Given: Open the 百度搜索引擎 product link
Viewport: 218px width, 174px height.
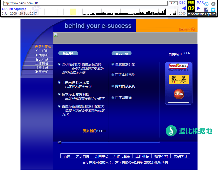Looking at the screenshot, I should pyautogui.click(x=125, y=64).
